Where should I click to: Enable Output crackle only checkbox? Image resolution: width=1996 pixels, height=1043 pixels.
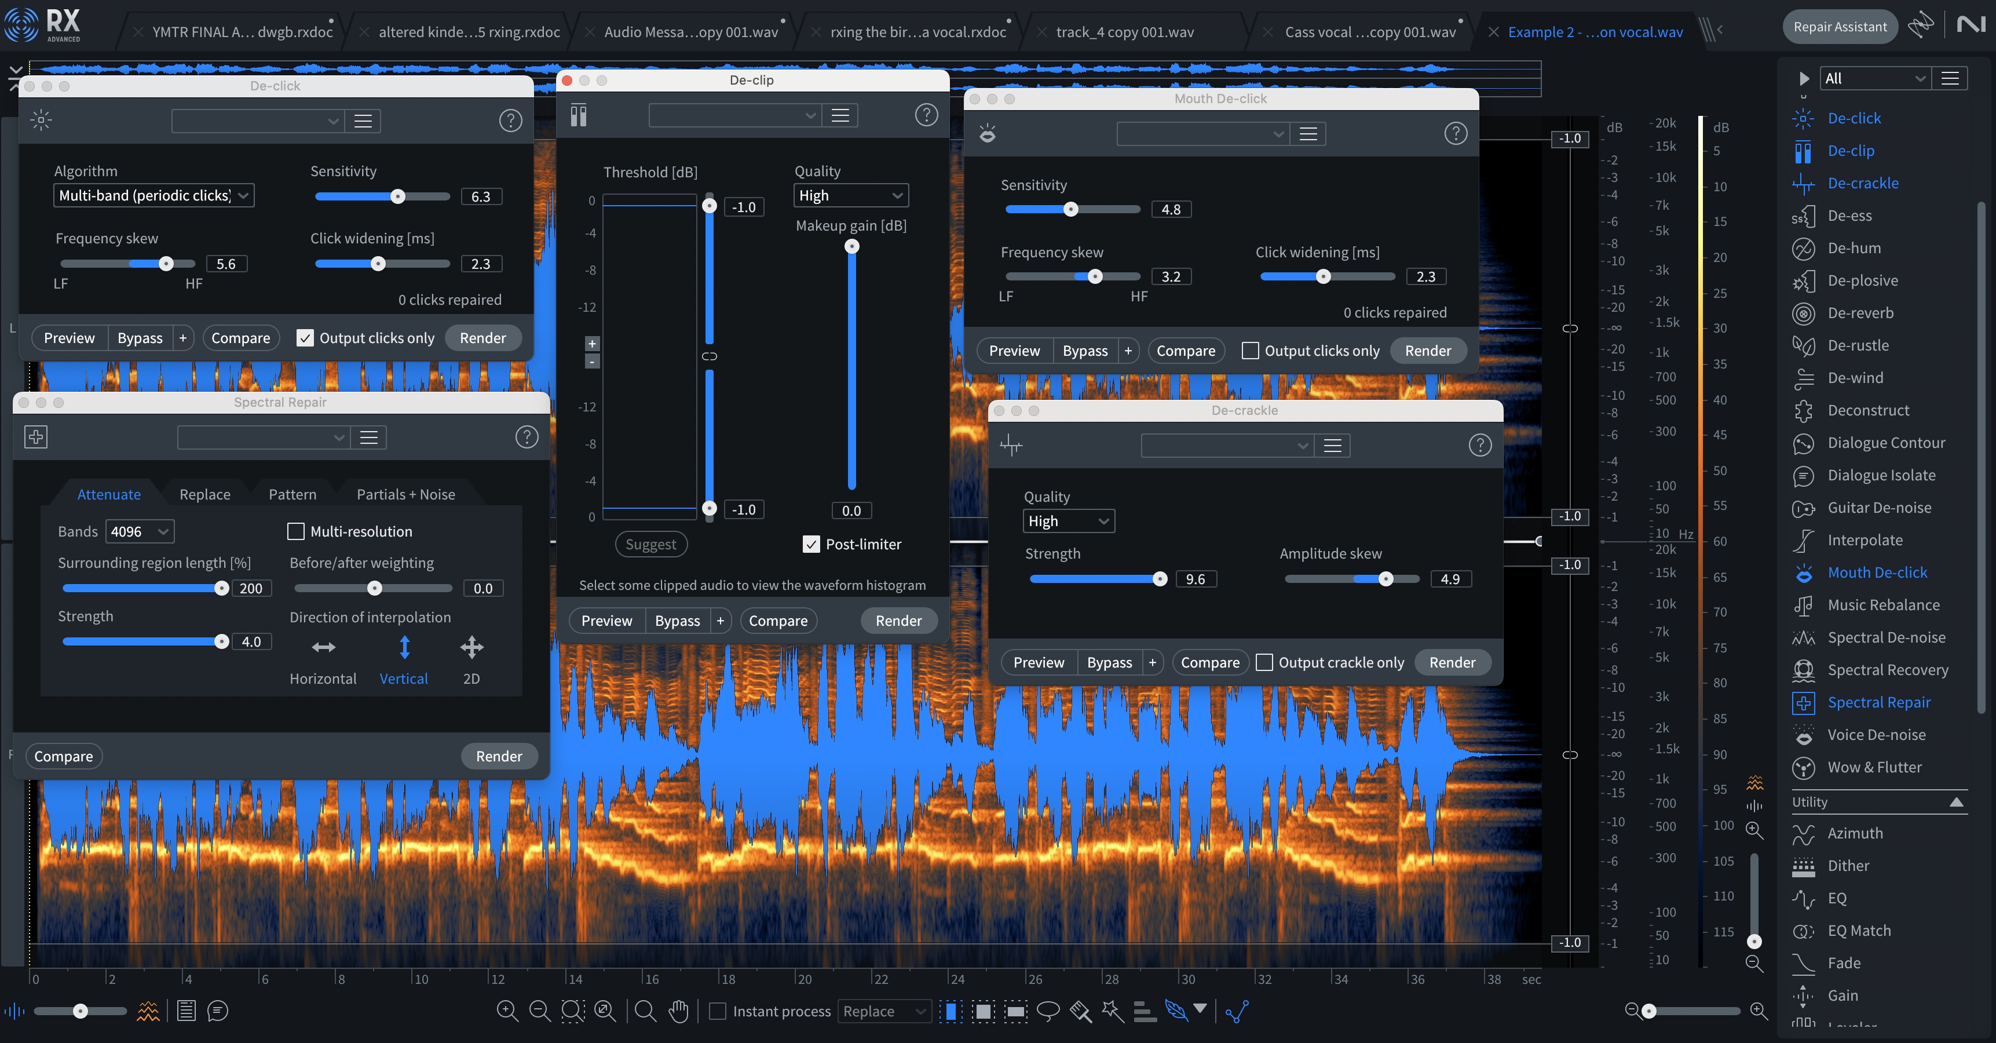[x=1264, y=662]
